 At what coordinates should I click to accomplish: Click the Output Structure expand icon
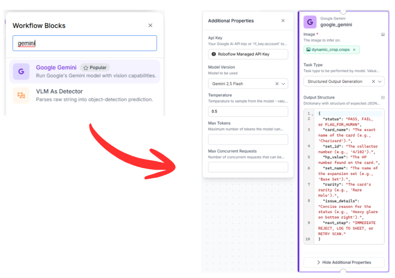point(383,97)
